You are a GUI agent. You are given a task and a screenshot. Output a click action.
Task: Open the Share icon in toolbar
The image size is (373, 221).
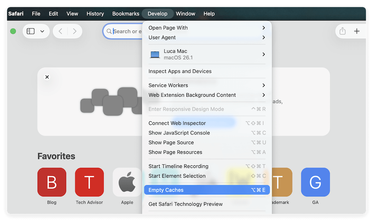[x=342, y=31]
